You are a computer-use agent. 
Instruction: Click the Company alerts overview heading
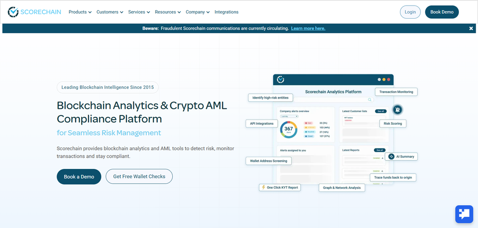pos(295,111)
